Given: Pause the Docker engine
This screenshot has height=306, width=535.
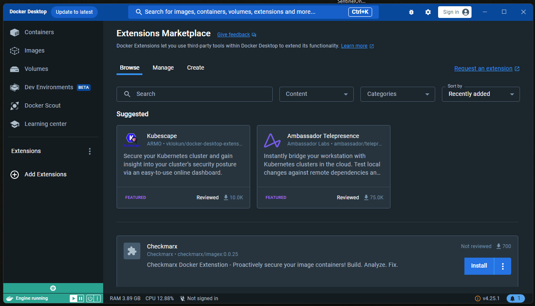Looking at the screenshot, I should (x=81, y=298).
